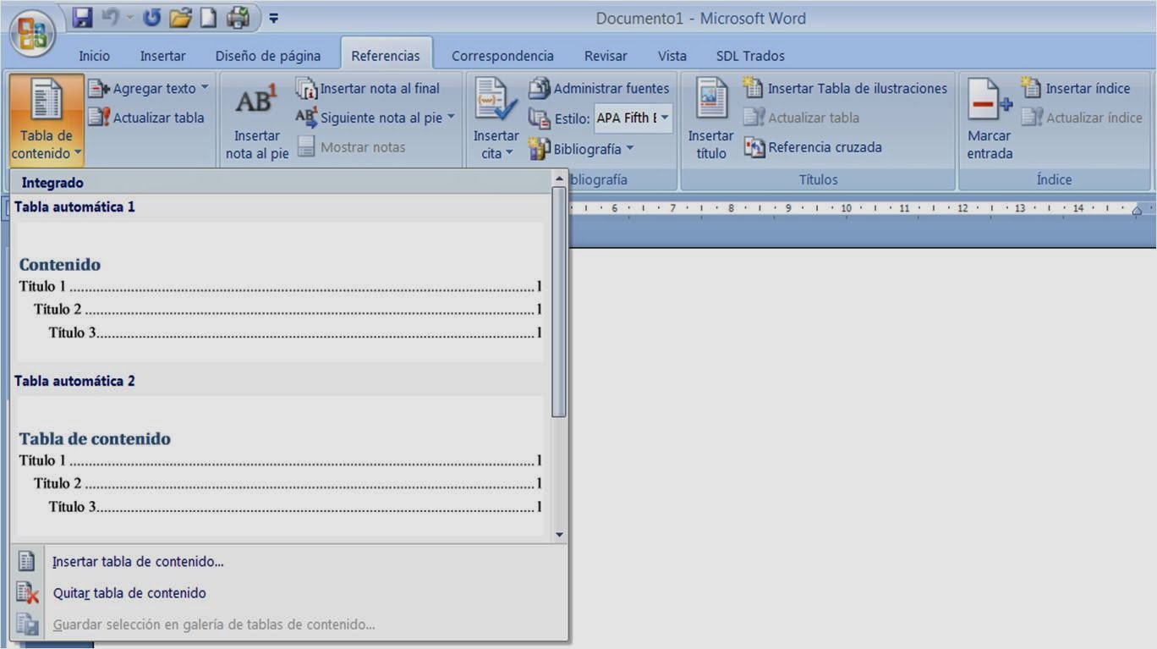Click the Quitar tabla de contenido icon
The height and width of the screenshot is (649, 1157).
(27, 593)
